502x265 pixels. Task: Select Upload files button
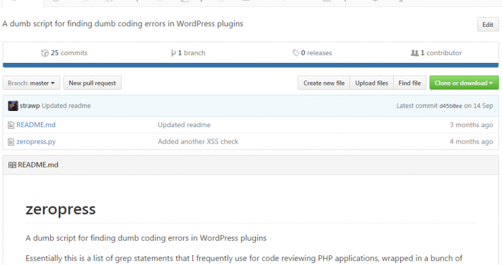371,83
